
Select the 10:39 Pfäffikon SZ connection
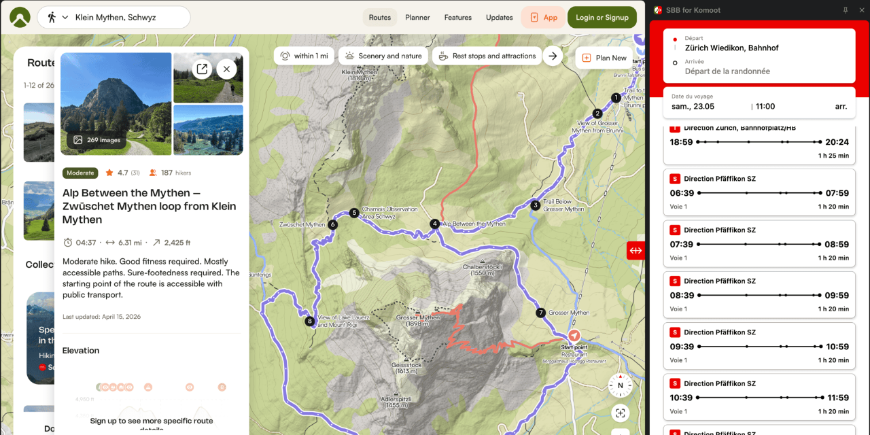tap(759, 396)
